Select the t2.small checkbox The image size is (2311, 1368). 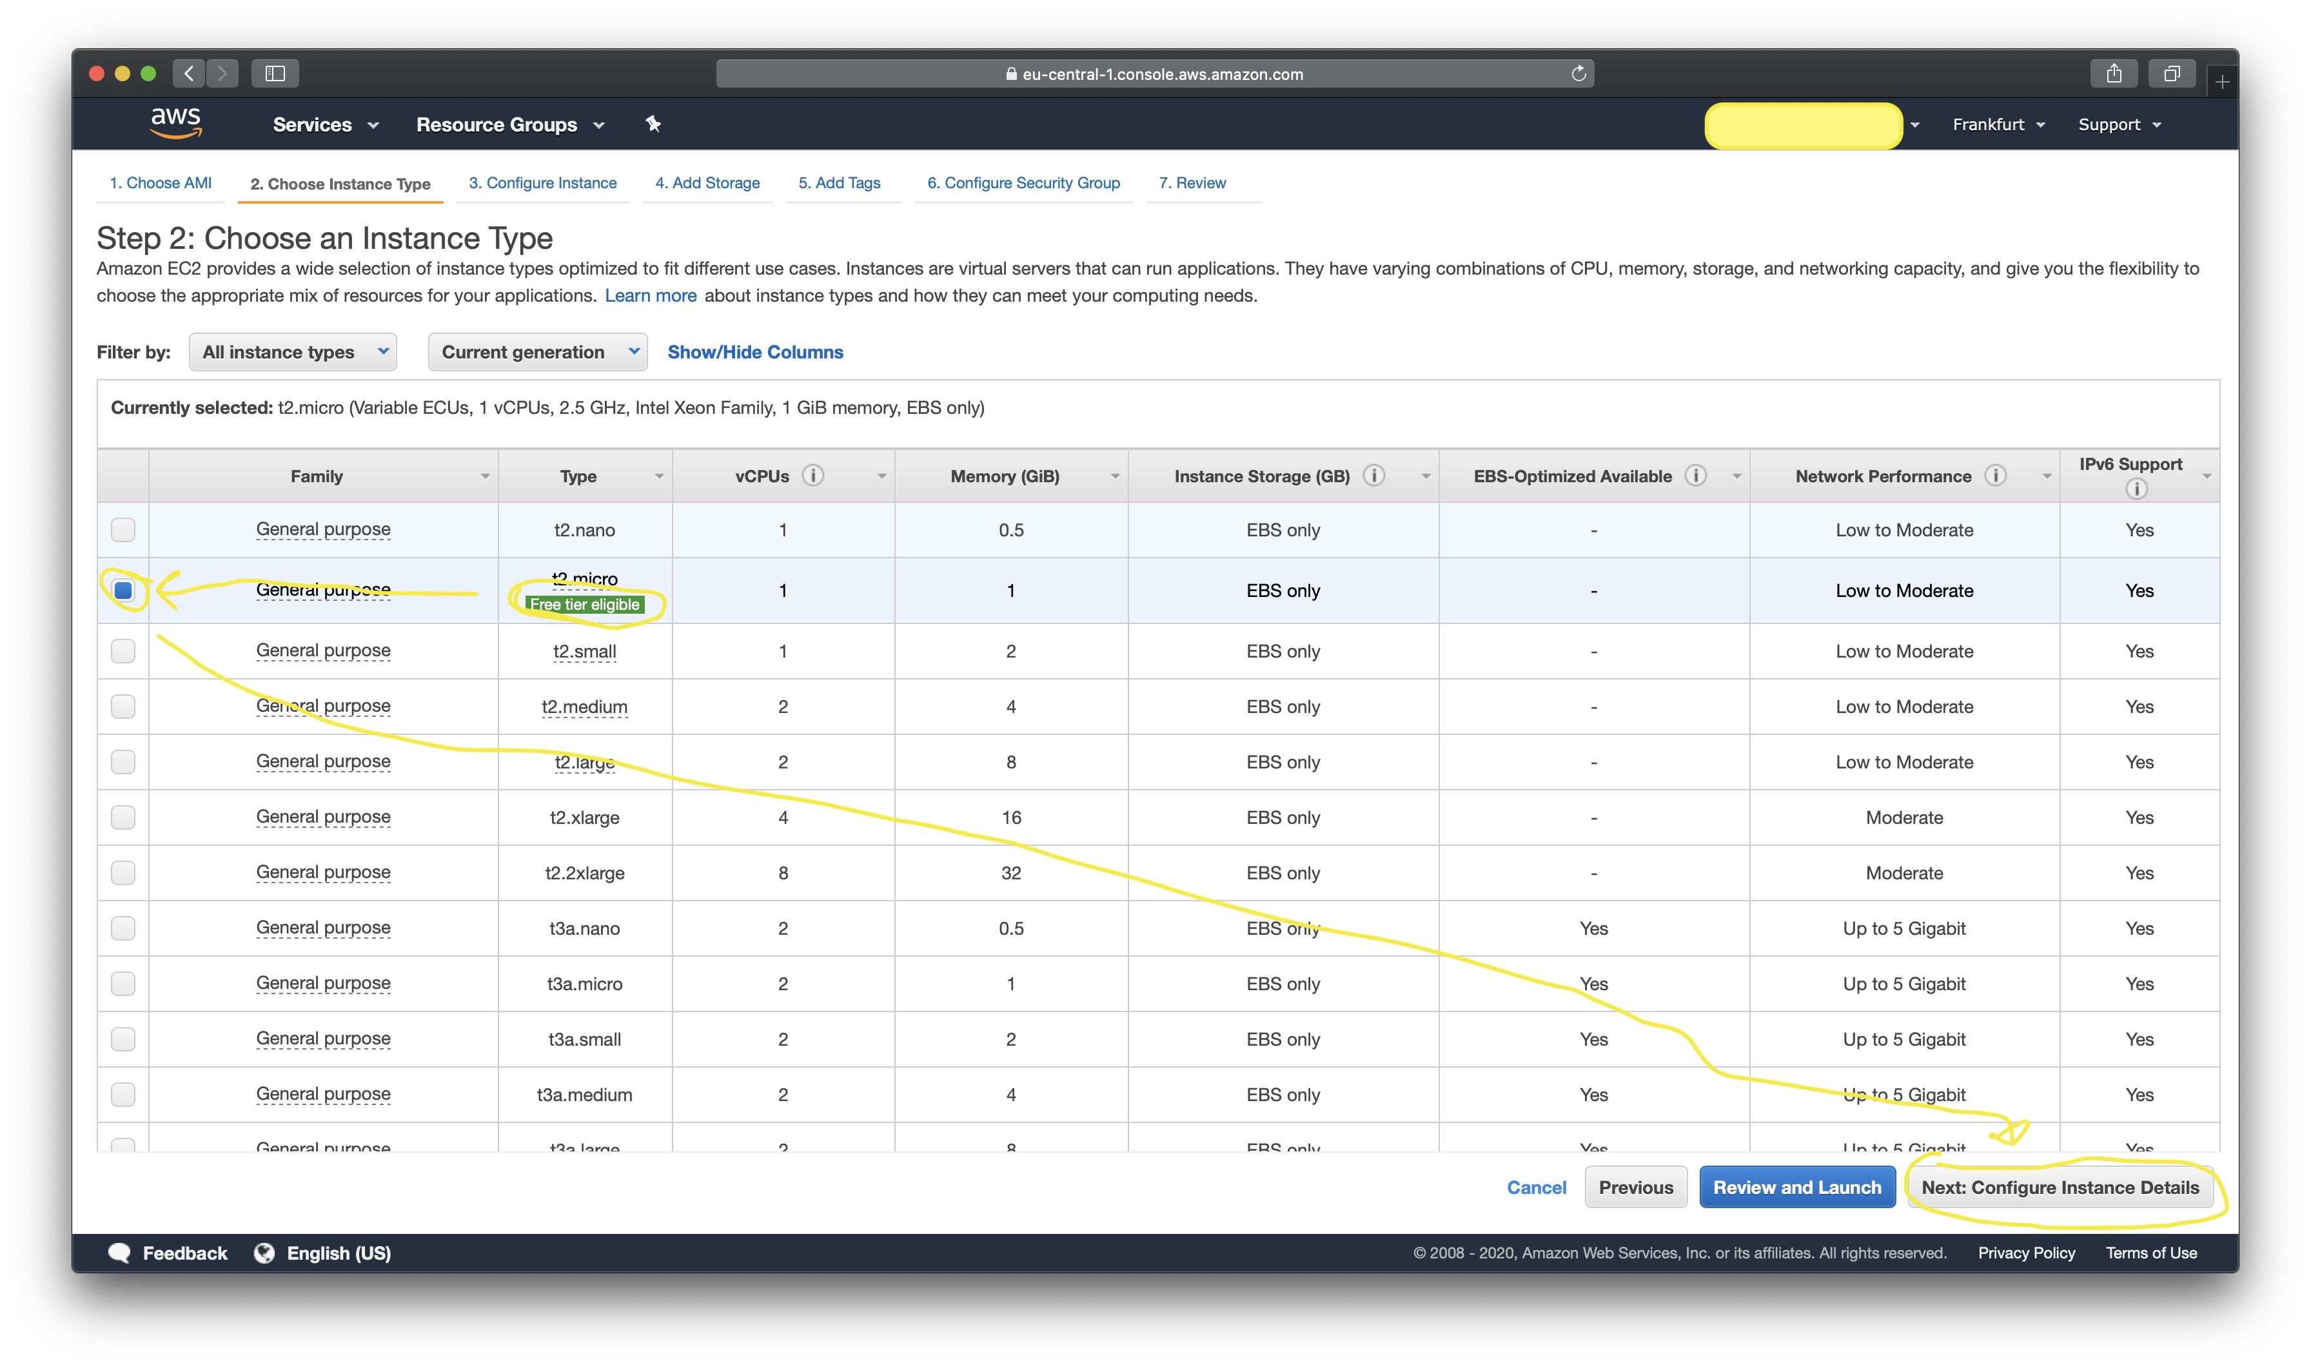[x=123, y=651]
